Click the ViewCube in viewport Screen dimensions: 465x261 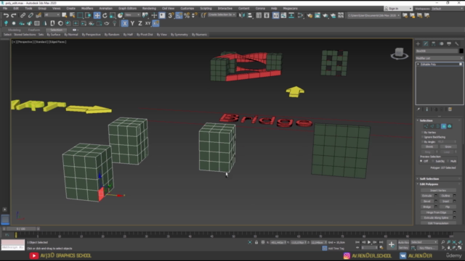pyautogui.click(x=399, y=53)
